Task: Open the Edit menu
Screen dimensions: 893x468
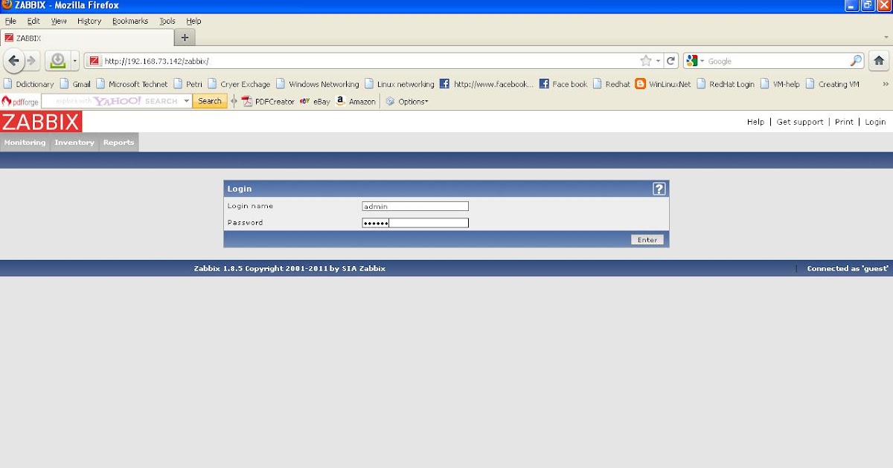Action: tap(33, 21)
